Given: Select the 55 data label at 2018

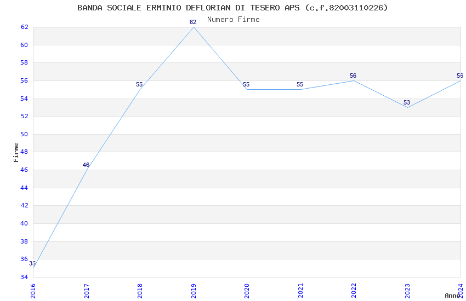Looking at the screenshot, I should (x=139, y=84).
